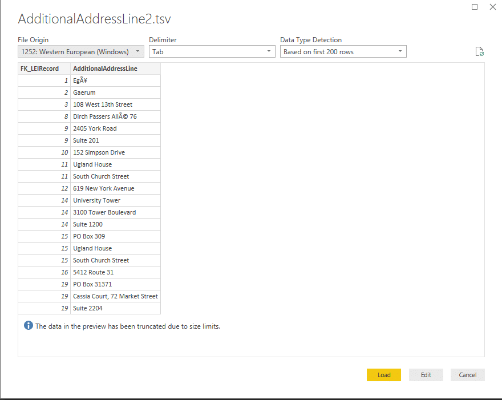Screen dimensions: 502x400
Task: Click the Load button
Action: tap(383, 375)
